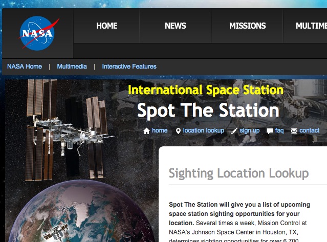This screenshot has width=327, height=242.
Task: Go to the Spot The Station home link
Action: (x=160, y=130)
